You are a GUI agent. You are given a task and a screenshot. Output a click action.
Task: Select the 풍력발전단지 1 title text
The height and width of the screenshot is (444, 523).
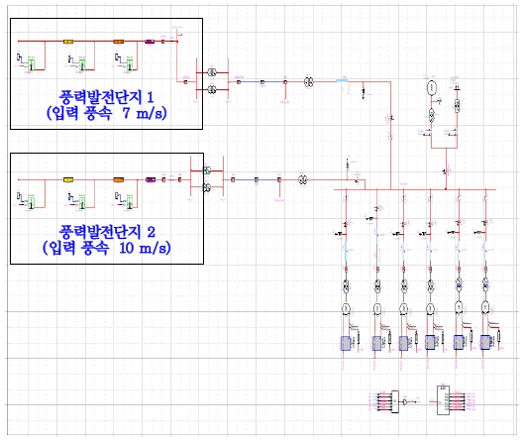click(x=106, y=97)
